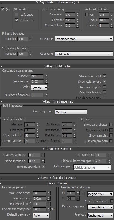Click the Contrast value field
Image resolution: width=114 pixels, height=220 pixels.
(70, 20)
